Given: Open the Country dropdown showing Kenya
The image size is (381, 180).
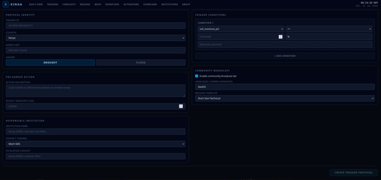Looking at the screenshot, I should pyautogui.click(x=95, y=38).
